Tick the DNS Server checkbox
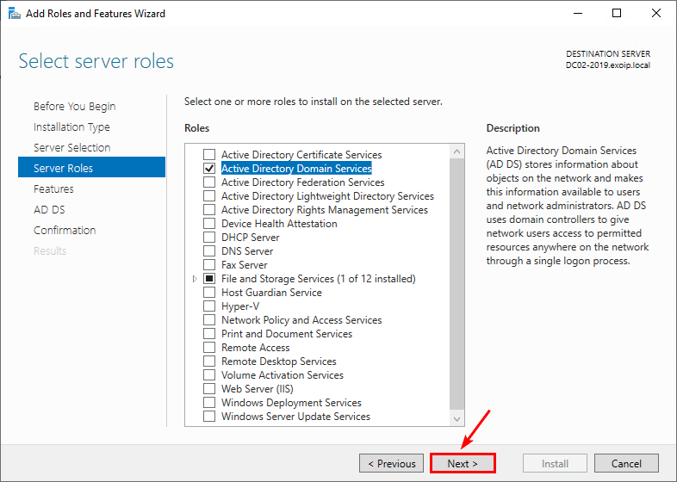 coord(209,251)
